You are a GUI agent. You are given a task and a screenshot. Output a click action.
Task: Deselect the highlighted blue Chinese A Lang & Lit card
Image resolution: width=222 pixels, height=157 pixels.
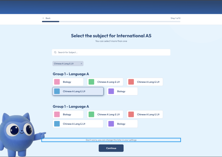[x=78, y=91]
